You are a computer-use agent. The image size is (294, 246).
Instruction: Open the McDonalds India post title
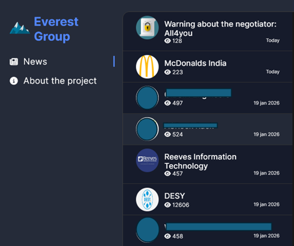tap(195, 63)
